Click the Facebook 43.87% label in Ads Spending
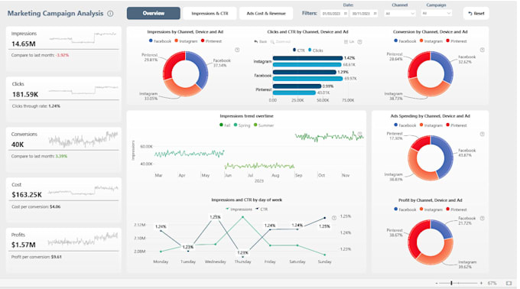 pyautogui.click(x=467, y=153)
